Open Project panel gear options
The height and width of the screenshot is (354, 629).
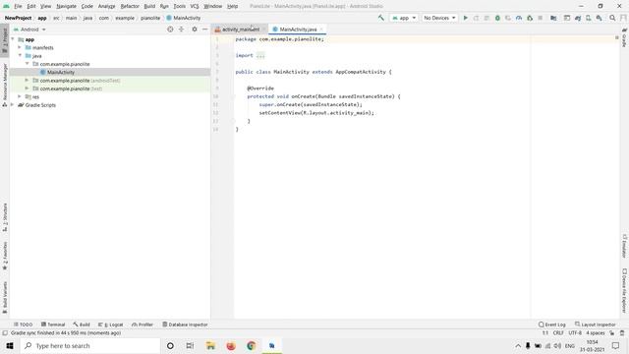point(195,29)
